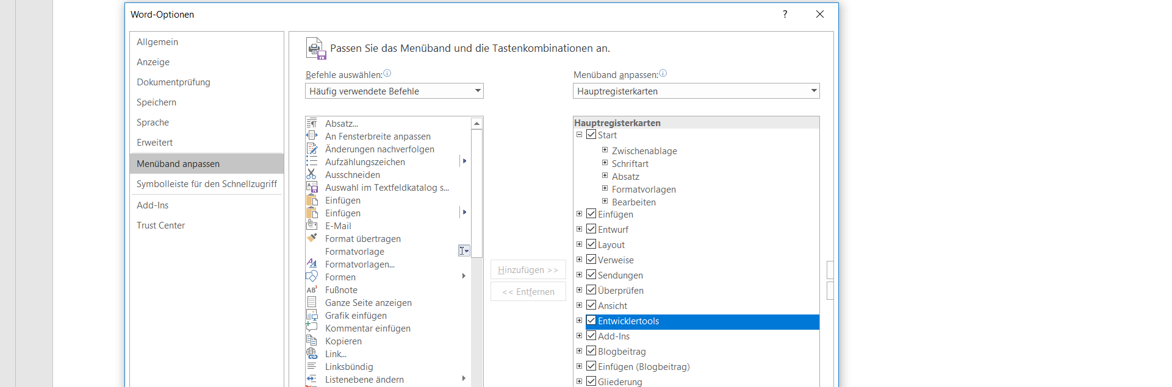Uncheck the Blogbeitrag tab checkbox
1172x387 pixels.
pos(591,351)
